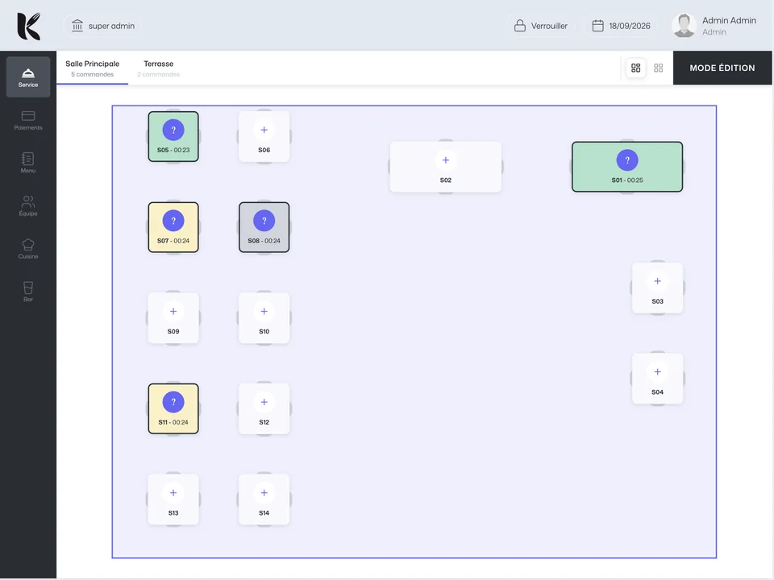This screenshot has height=580, width=774.
Task: Click the plus icon on table S09
Action: point(173,311)
